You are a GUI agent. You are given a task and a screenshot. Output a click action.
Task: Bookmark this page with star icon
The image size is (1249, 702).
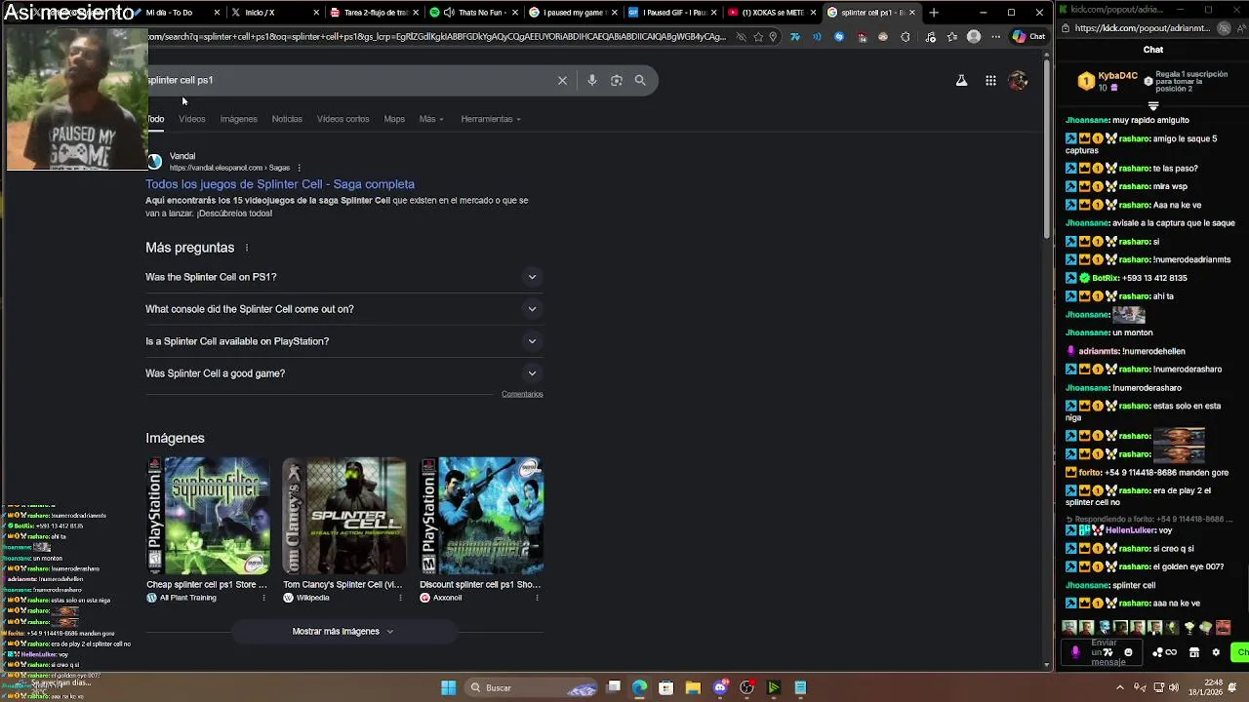click(x=758, y=37)
